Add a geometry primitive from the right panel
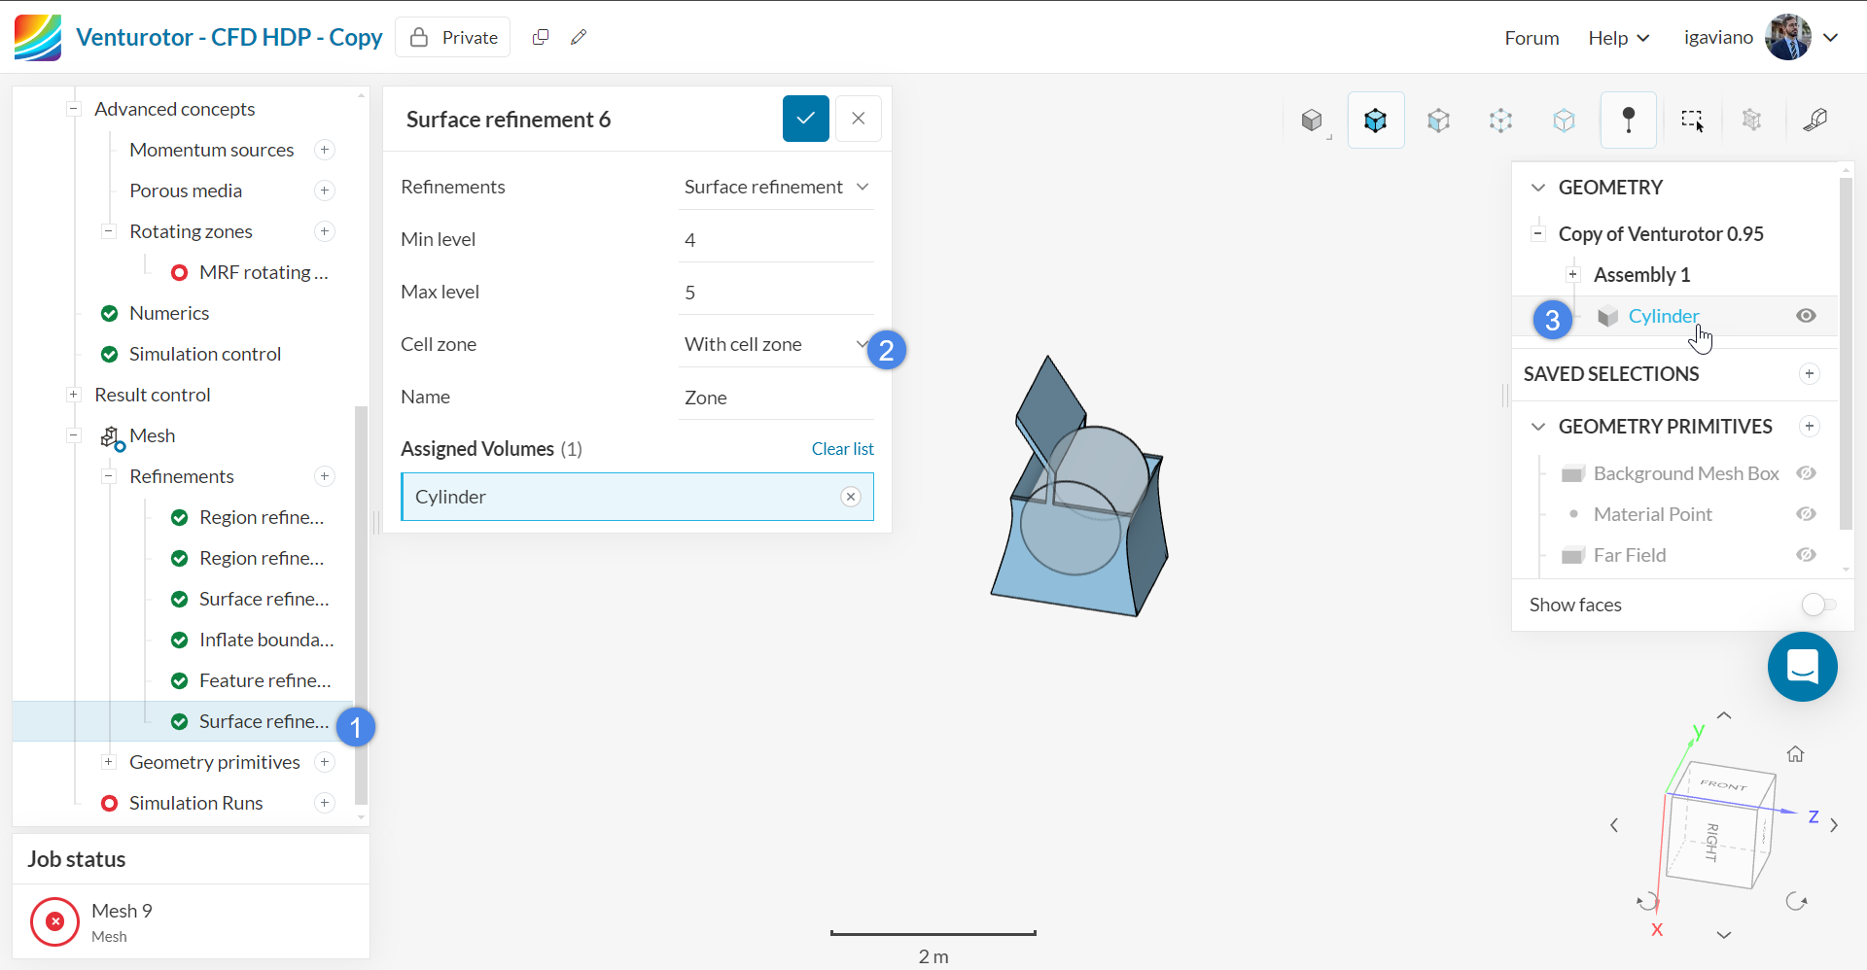 tap(1809, 427)
